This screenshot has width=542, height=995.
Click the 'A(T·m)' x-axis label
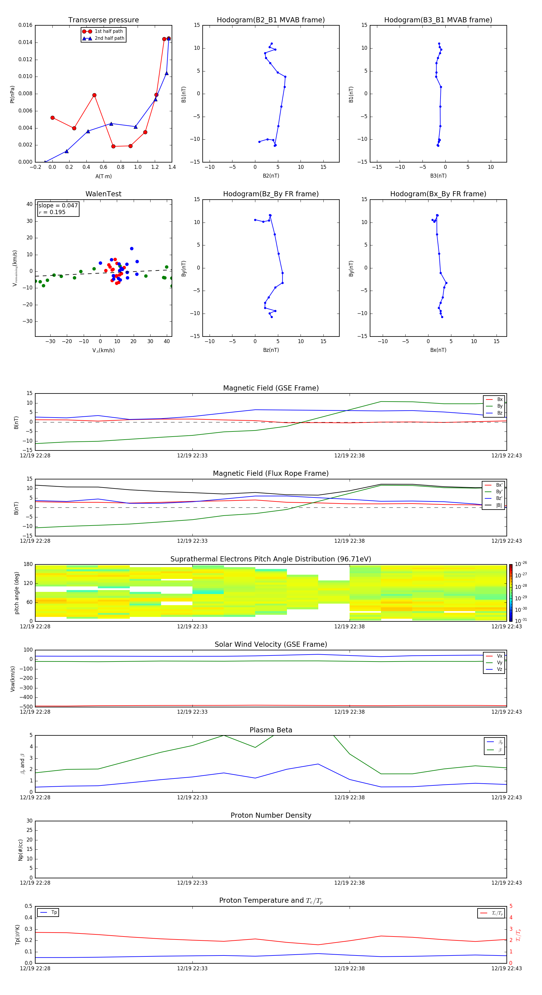coord(103,176)
